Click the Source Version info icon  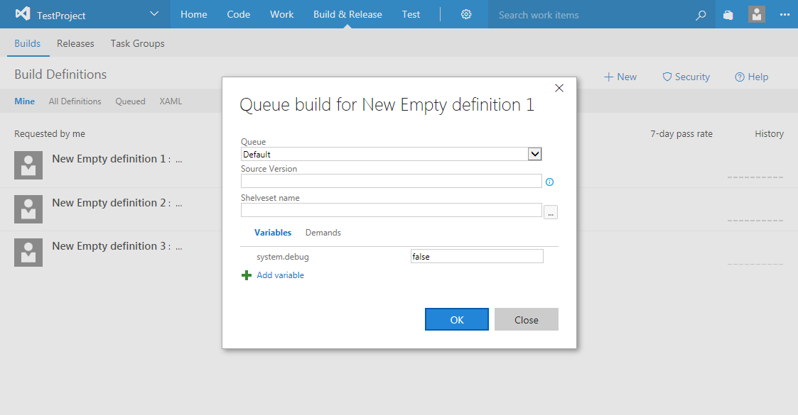click(549, 182)
